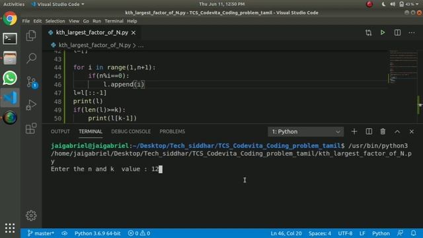Open the Terminal menu

tap(114, 21)
